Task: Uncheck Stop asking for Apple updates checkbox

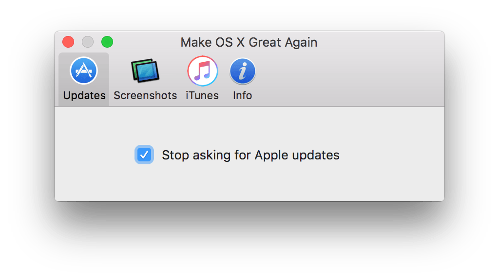Action: pos(144,155)
